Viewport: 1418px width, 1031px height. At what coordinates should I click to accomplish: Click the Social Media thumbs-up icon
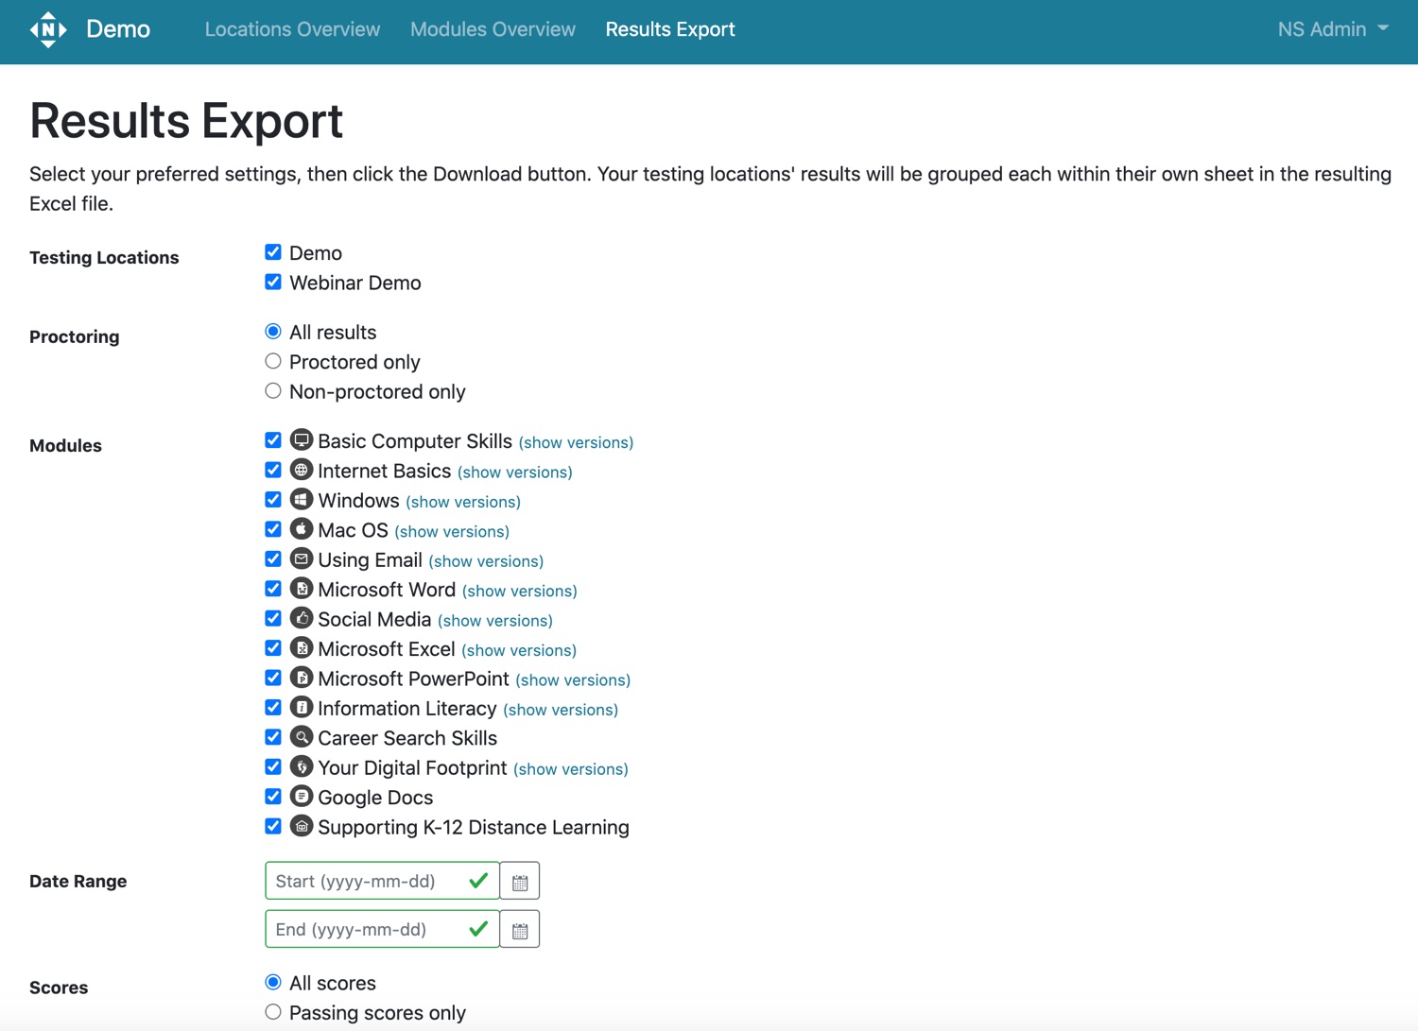coord(301,618)
